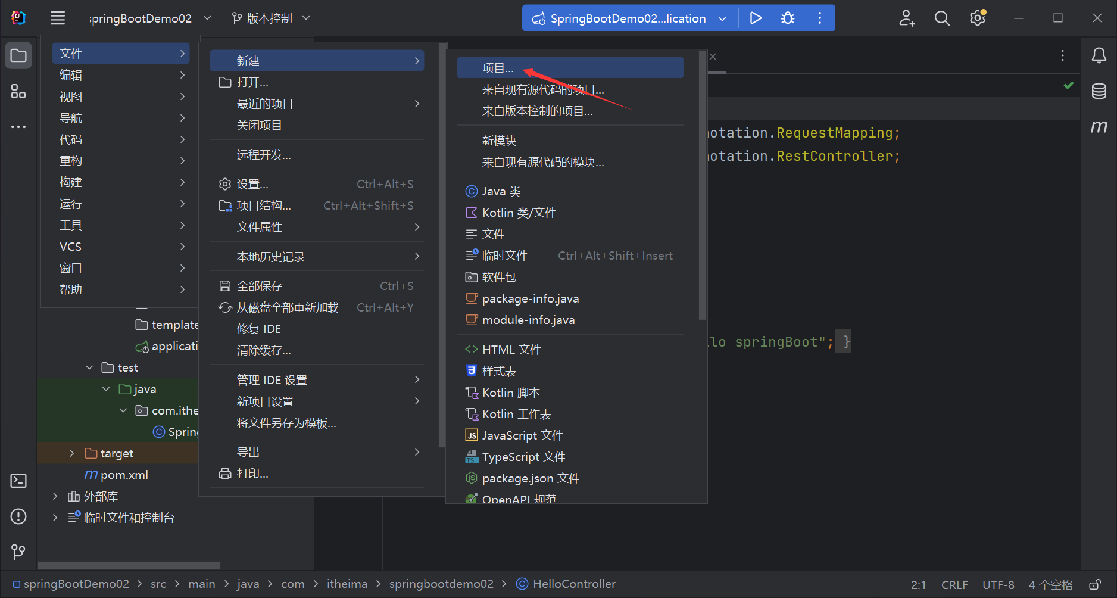This screenshot has width=1117, height=598.
Task: Debug the application with bug icon
Action: 788,18
